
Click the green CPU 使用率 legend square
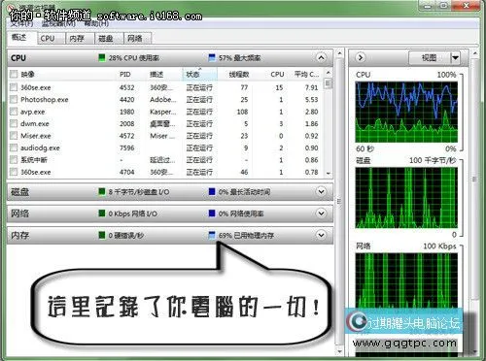coord(102,58)
